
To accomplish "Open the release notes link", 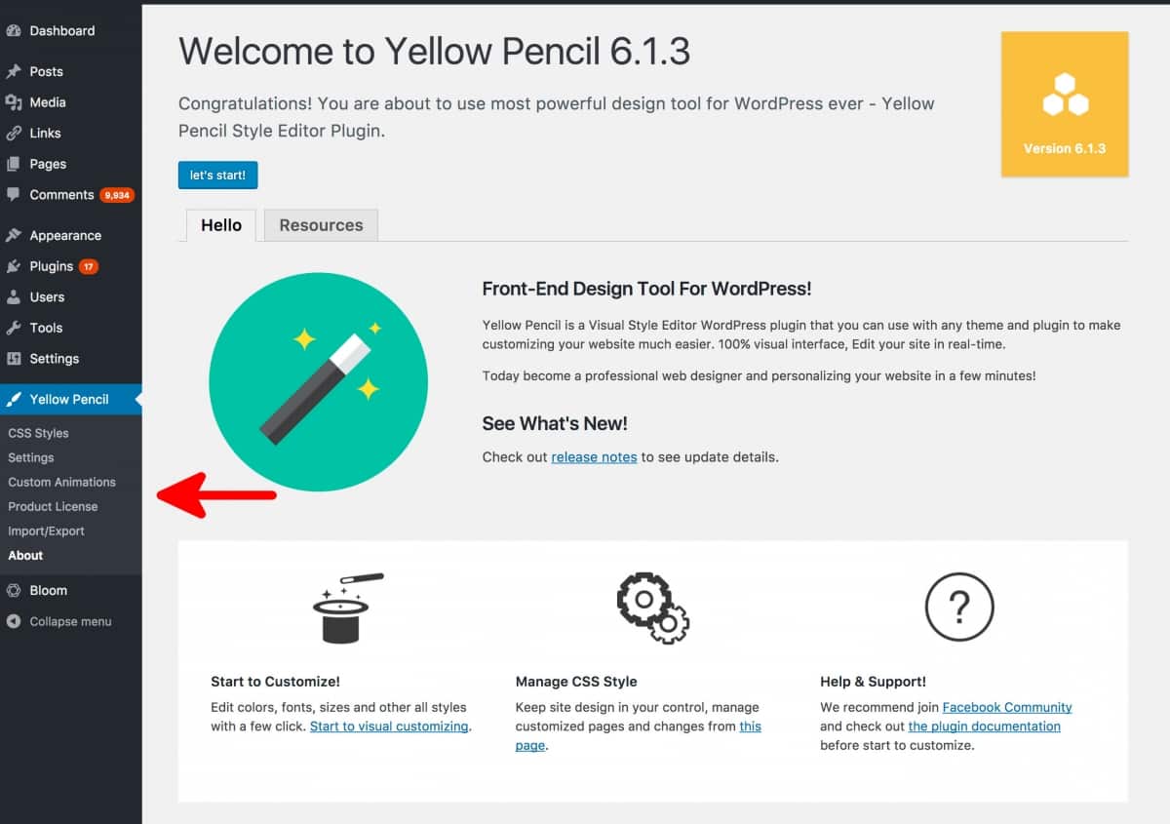I will (594, 456).
